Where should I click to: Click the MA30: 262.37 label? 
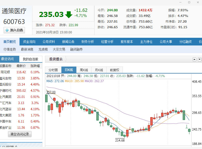(94, 81)
